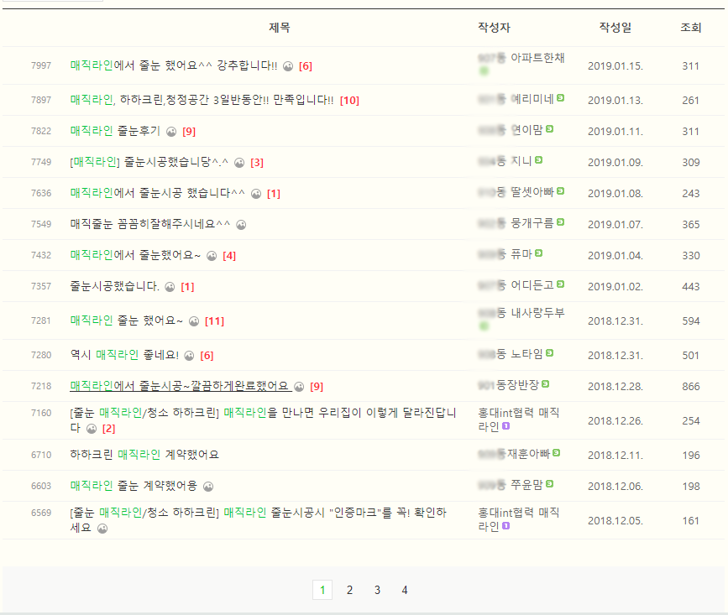Click the image icon after "매직줄눈 꼼꼼히잘해주시네요^^"
Viewport: 728px width, 615px height.
tap(241, 225)
